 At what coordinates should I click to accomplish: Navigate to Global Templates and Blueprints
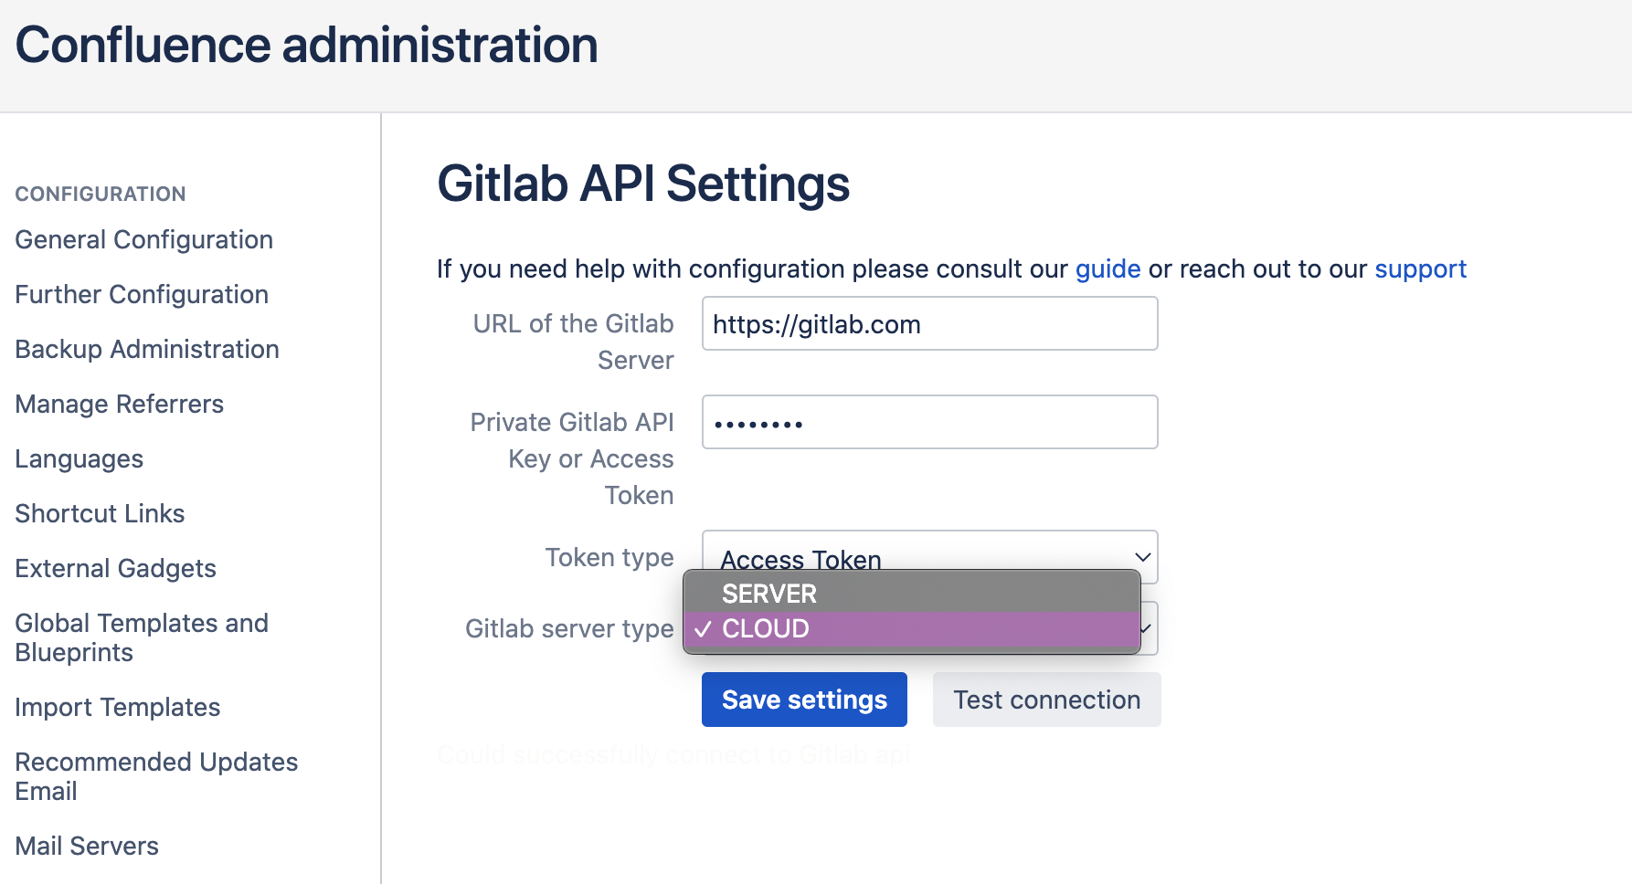pos(142,637)
